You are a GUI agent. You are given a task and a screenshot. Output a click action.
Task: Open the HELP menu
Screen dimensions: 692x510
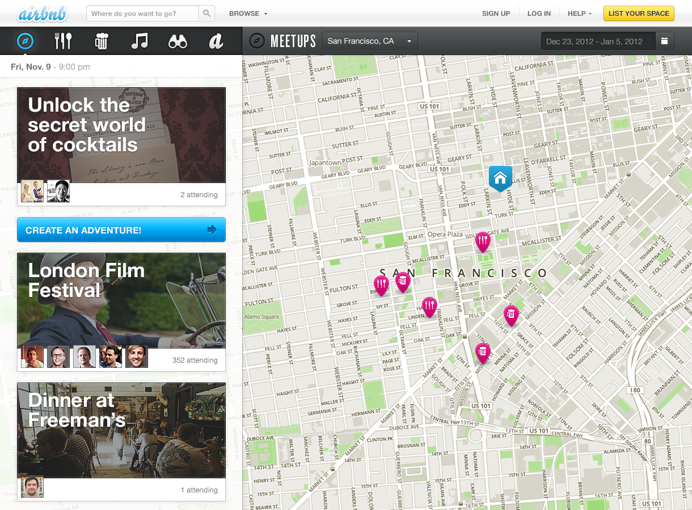click(x=578, y=13)
